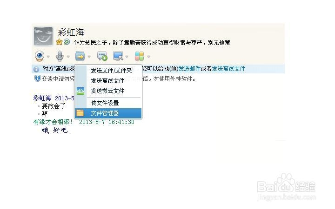
Task: Follow the 发送邮件 link
Action: coord(189,69)
